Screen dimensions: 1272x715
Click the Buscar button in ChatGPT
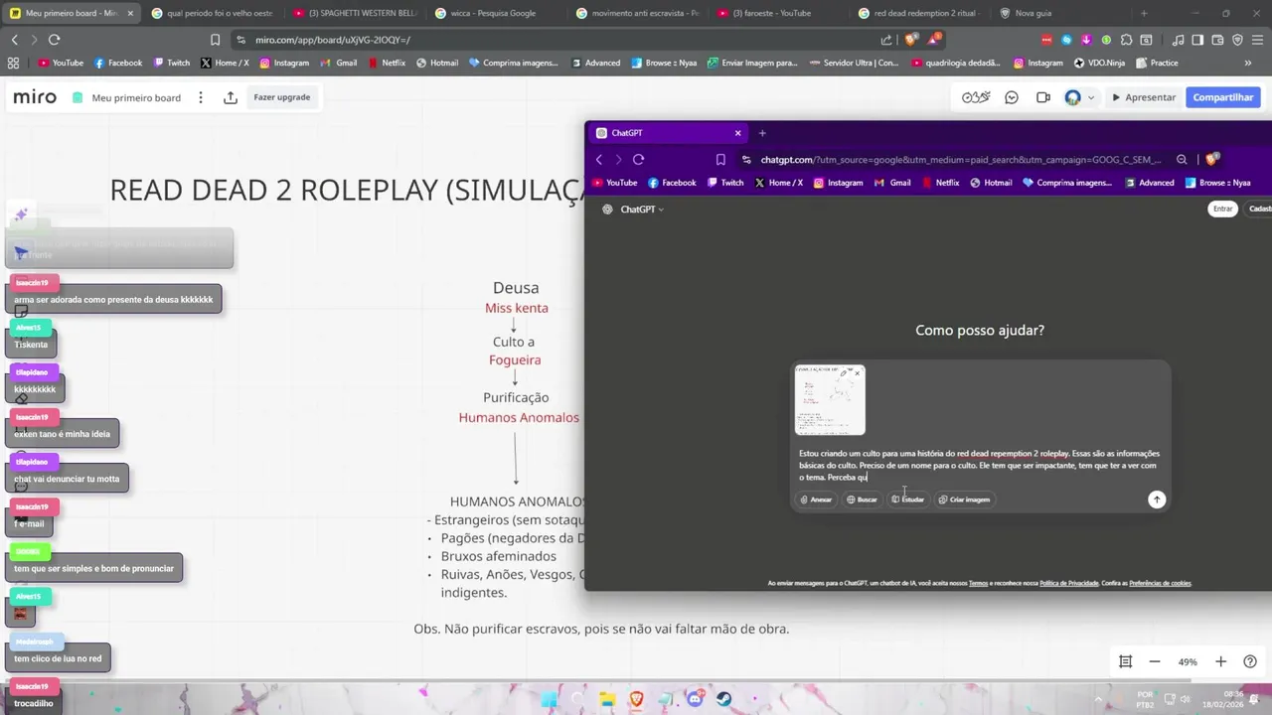click(862, 500)
